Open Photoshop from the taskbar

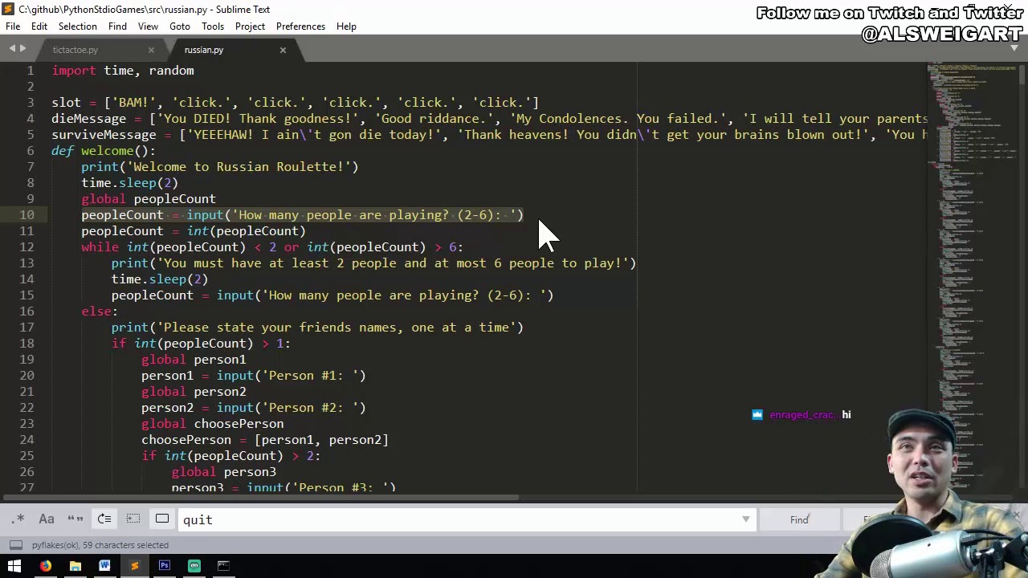[x=164, y=566]
